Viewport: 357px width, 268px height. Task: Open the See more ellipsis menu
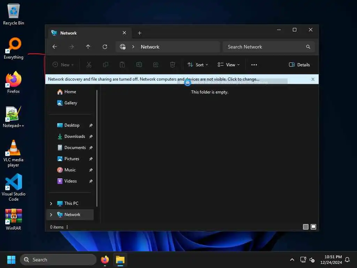click(254, 65)
